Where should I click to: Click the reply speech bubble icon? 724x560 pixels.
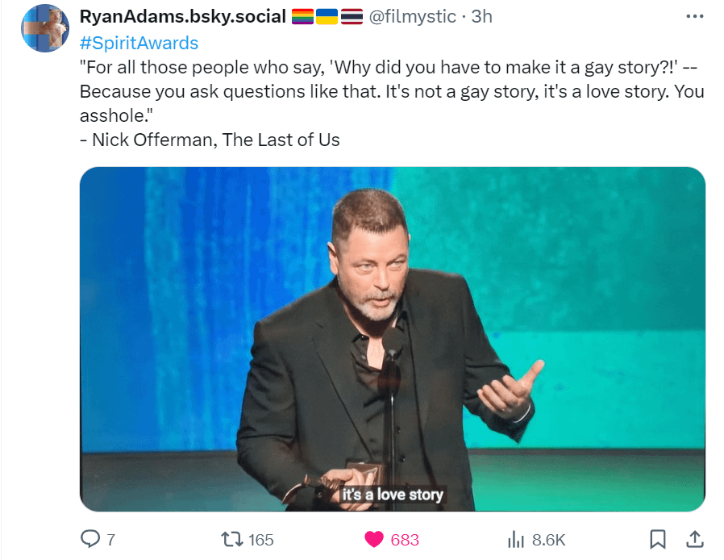pyautogui.click(x=89, y=539)
